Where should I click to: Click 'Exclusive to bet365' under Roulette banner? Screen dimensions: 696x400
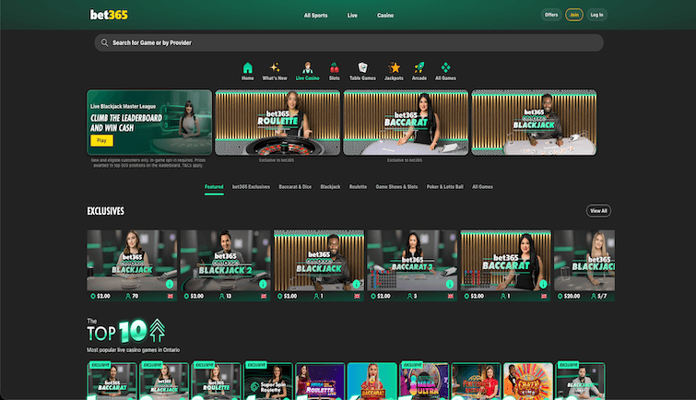click(x=277, y=160)
